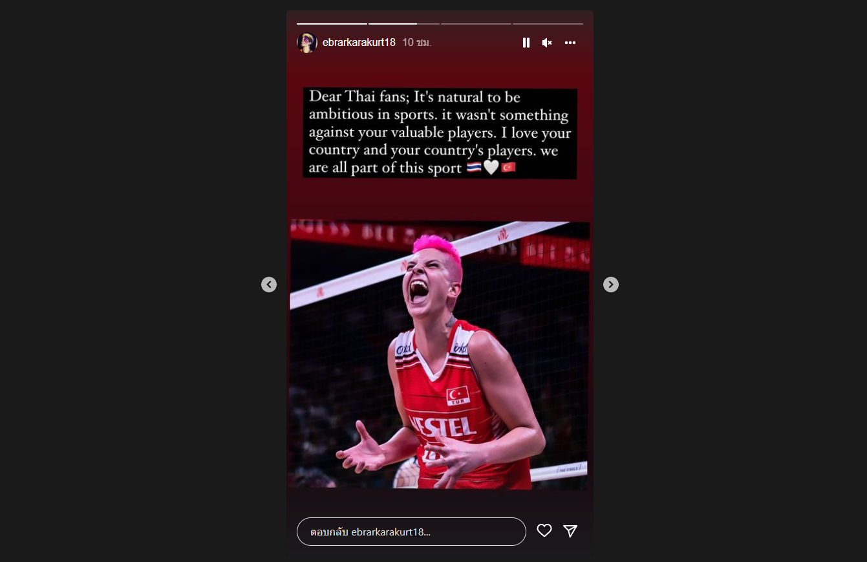Click the white heart emoji in text
Image resolution: width=867 pixels, height=562 pixels.
pos(491,168)
